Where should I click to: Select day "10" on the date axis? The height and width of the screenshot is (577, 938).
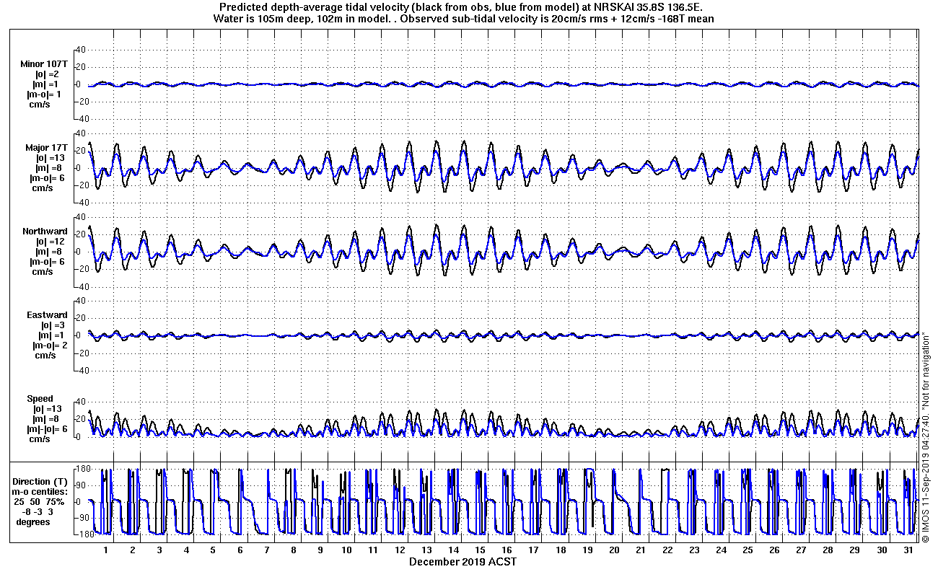tap(347, 550)
